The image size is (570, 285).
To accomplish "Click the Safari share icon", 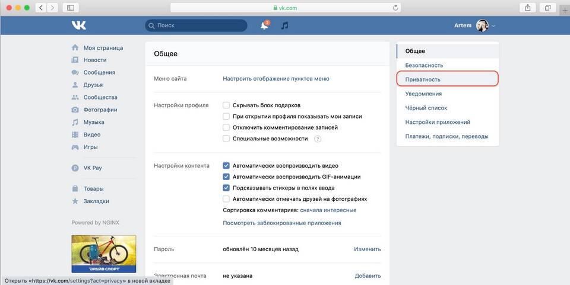I will pos(527,8).
